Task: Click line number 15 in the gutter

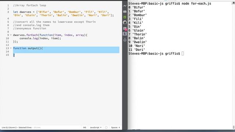Action: coord(7,55)
